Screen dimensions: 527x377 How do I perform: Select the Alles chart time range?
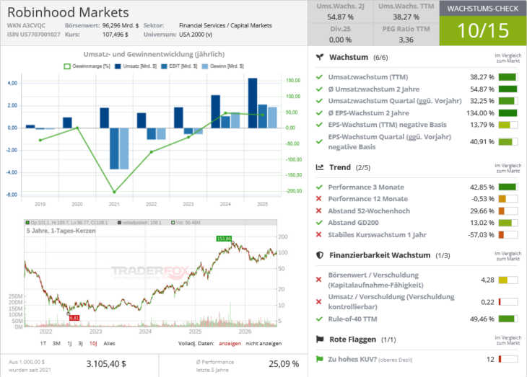[109, 343]
